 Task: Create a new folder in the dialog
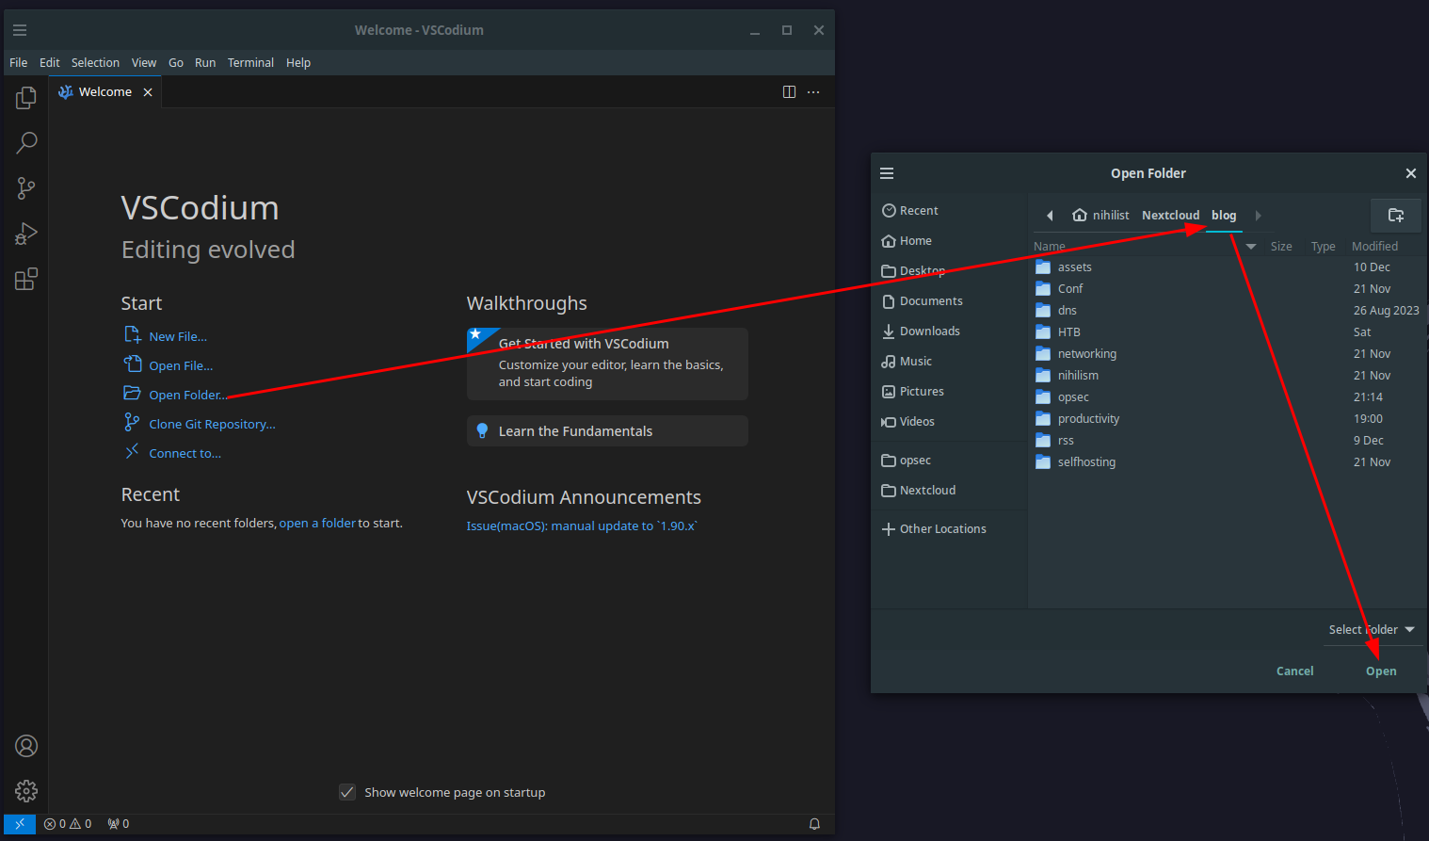click(1396, 216)
